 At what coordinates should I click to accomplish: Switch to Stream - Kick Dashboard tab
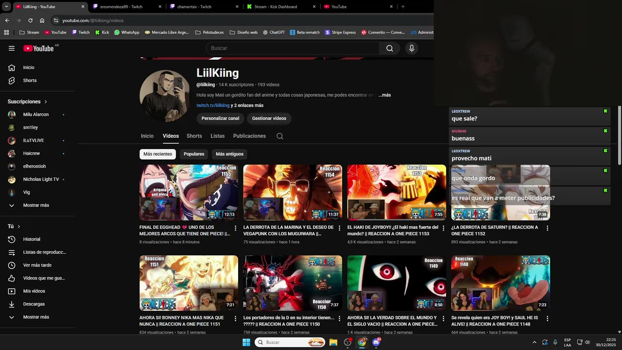coord(281,7)
